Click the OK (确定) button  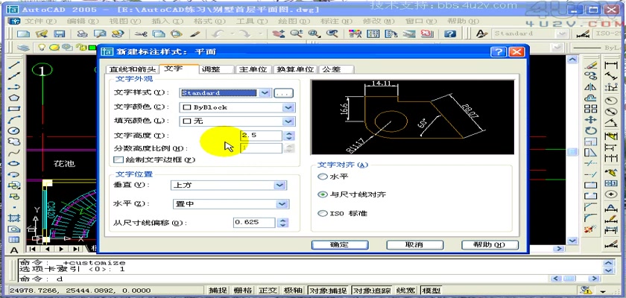click(340, 244)
